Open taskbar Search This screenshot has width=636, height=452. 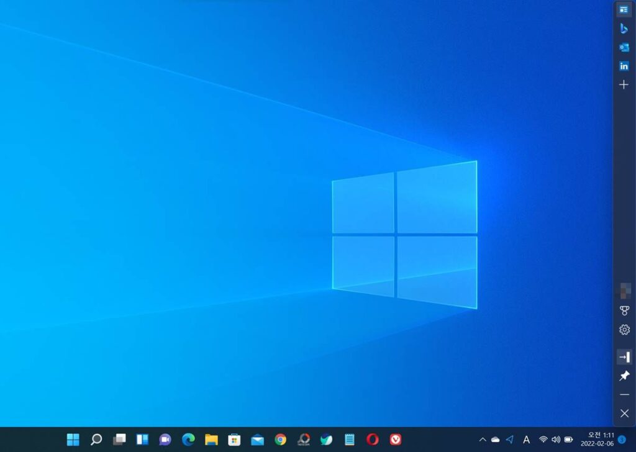pos(96,440)
